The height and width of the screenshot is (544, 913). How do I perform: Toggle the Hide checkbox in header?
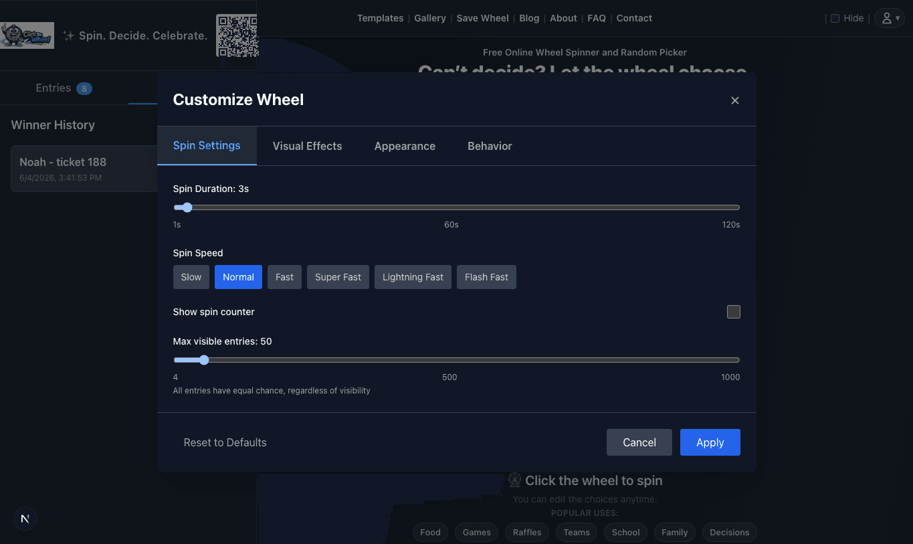[x=835, y=19]
